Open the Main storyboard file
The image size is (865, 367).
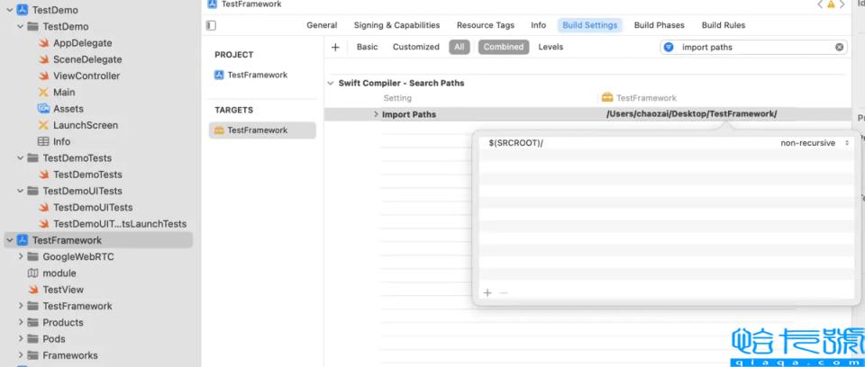click(64, 93)
